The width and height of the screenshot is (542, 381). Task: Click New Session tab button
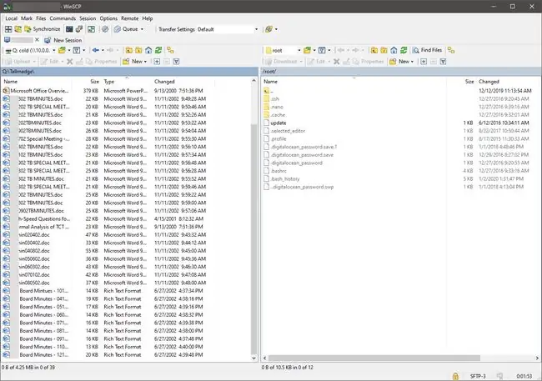click(63, 40)
